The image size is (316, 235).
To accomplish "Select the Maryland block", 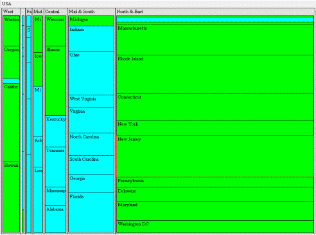I will [215, 211].
